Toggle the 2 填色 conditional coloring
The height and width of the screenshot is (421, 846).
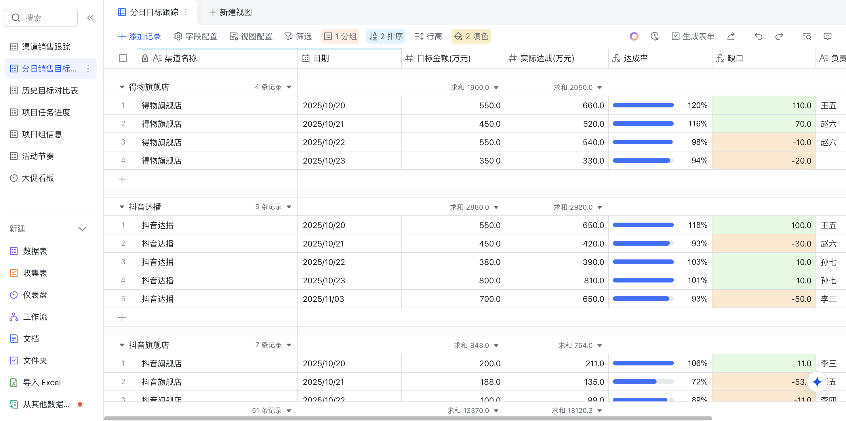pyautogui.click(x=471, y=37)
